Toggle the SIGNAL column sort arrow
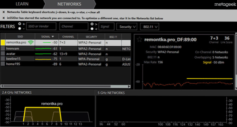237x127 pixels. click(x=53, y=37)
